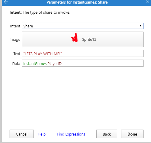The image size is (151, 143).
Task: Go Back to the previous step
Action: click(107, 134)
